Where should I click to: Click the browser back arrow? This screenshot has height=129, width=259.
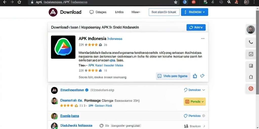[5, 2]
